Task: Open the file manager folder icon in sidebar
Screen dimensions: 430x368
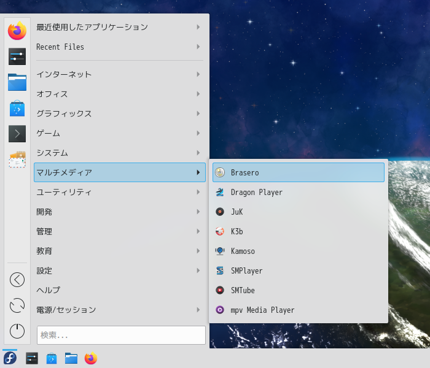Action: 17,82
